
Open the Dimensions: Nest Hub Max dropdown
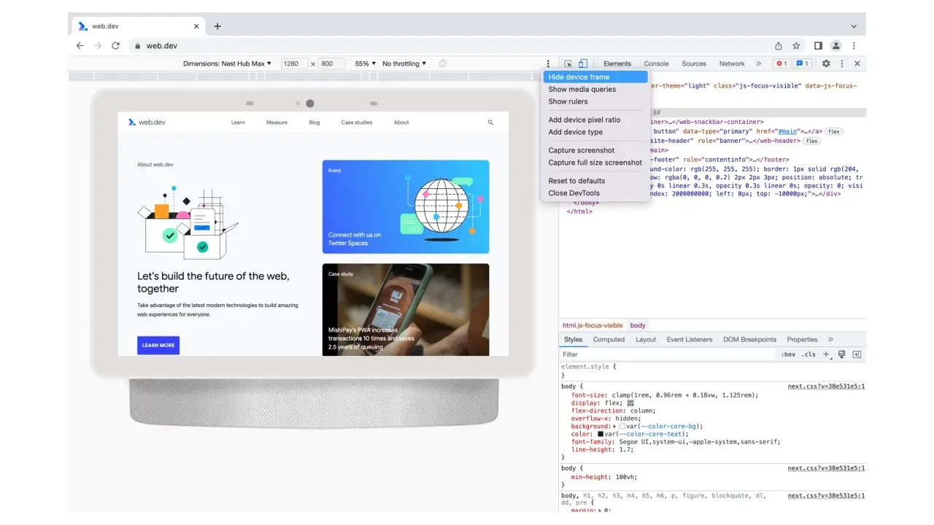click(227, 64)
